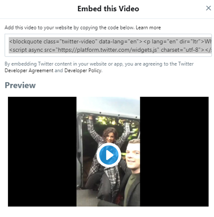Click the "twitter-video" class name in code

[79, 42]
